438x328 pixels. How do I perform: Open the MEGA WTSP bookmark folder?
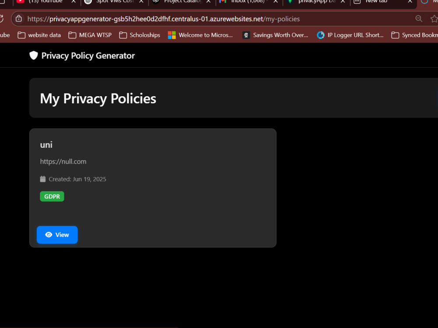tap(90, 35)
